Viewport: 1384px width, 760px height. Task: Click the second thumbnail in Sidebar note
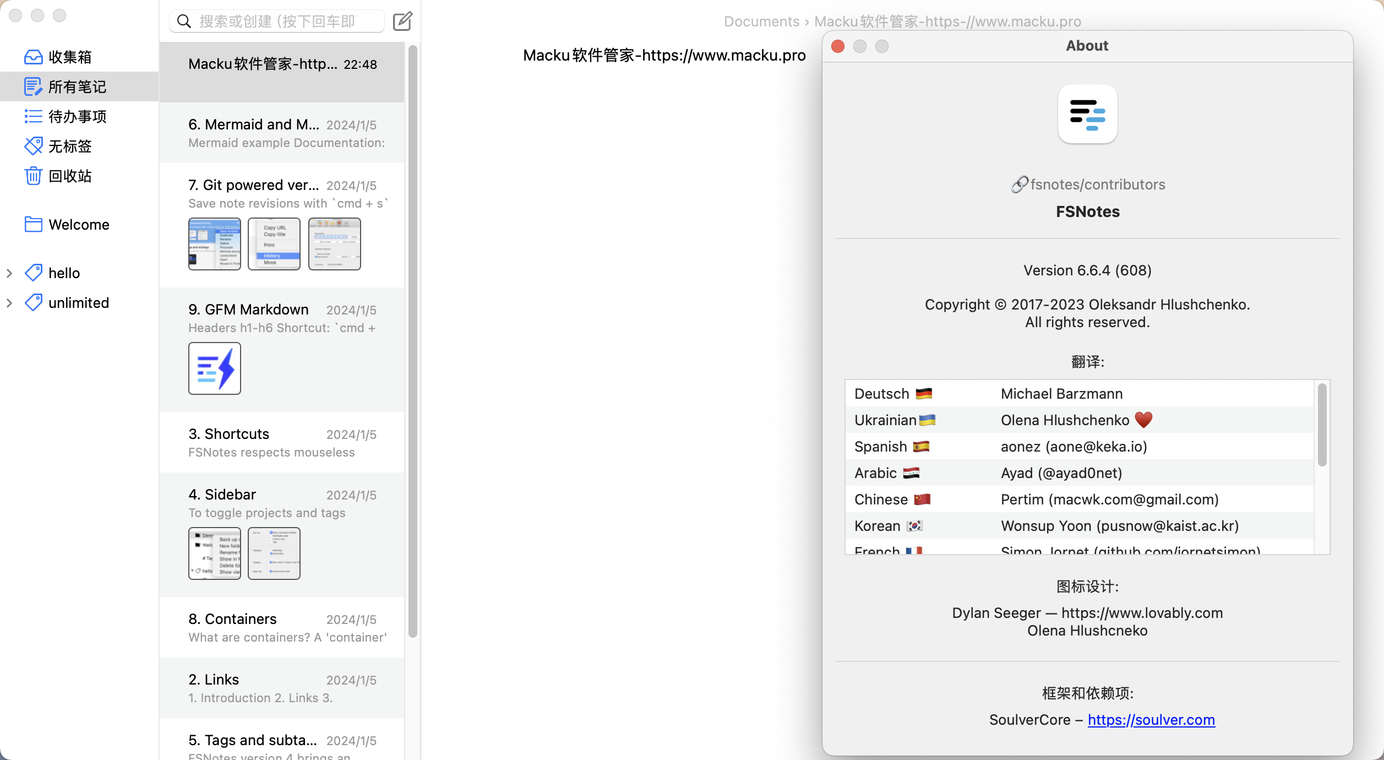pyautogui.click(x=274, y=553)
